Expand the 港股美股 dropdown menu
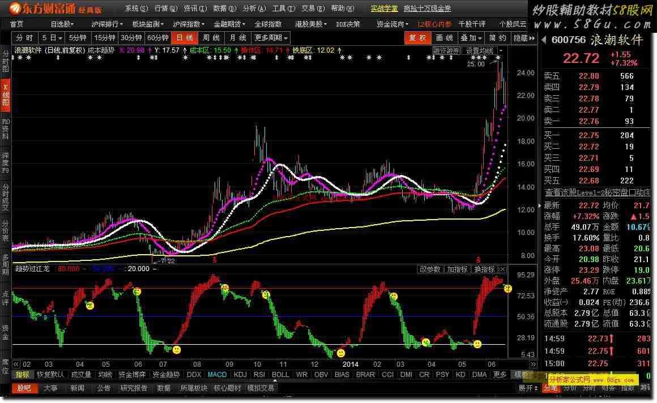The image size is (657, 403). (311, 24)
